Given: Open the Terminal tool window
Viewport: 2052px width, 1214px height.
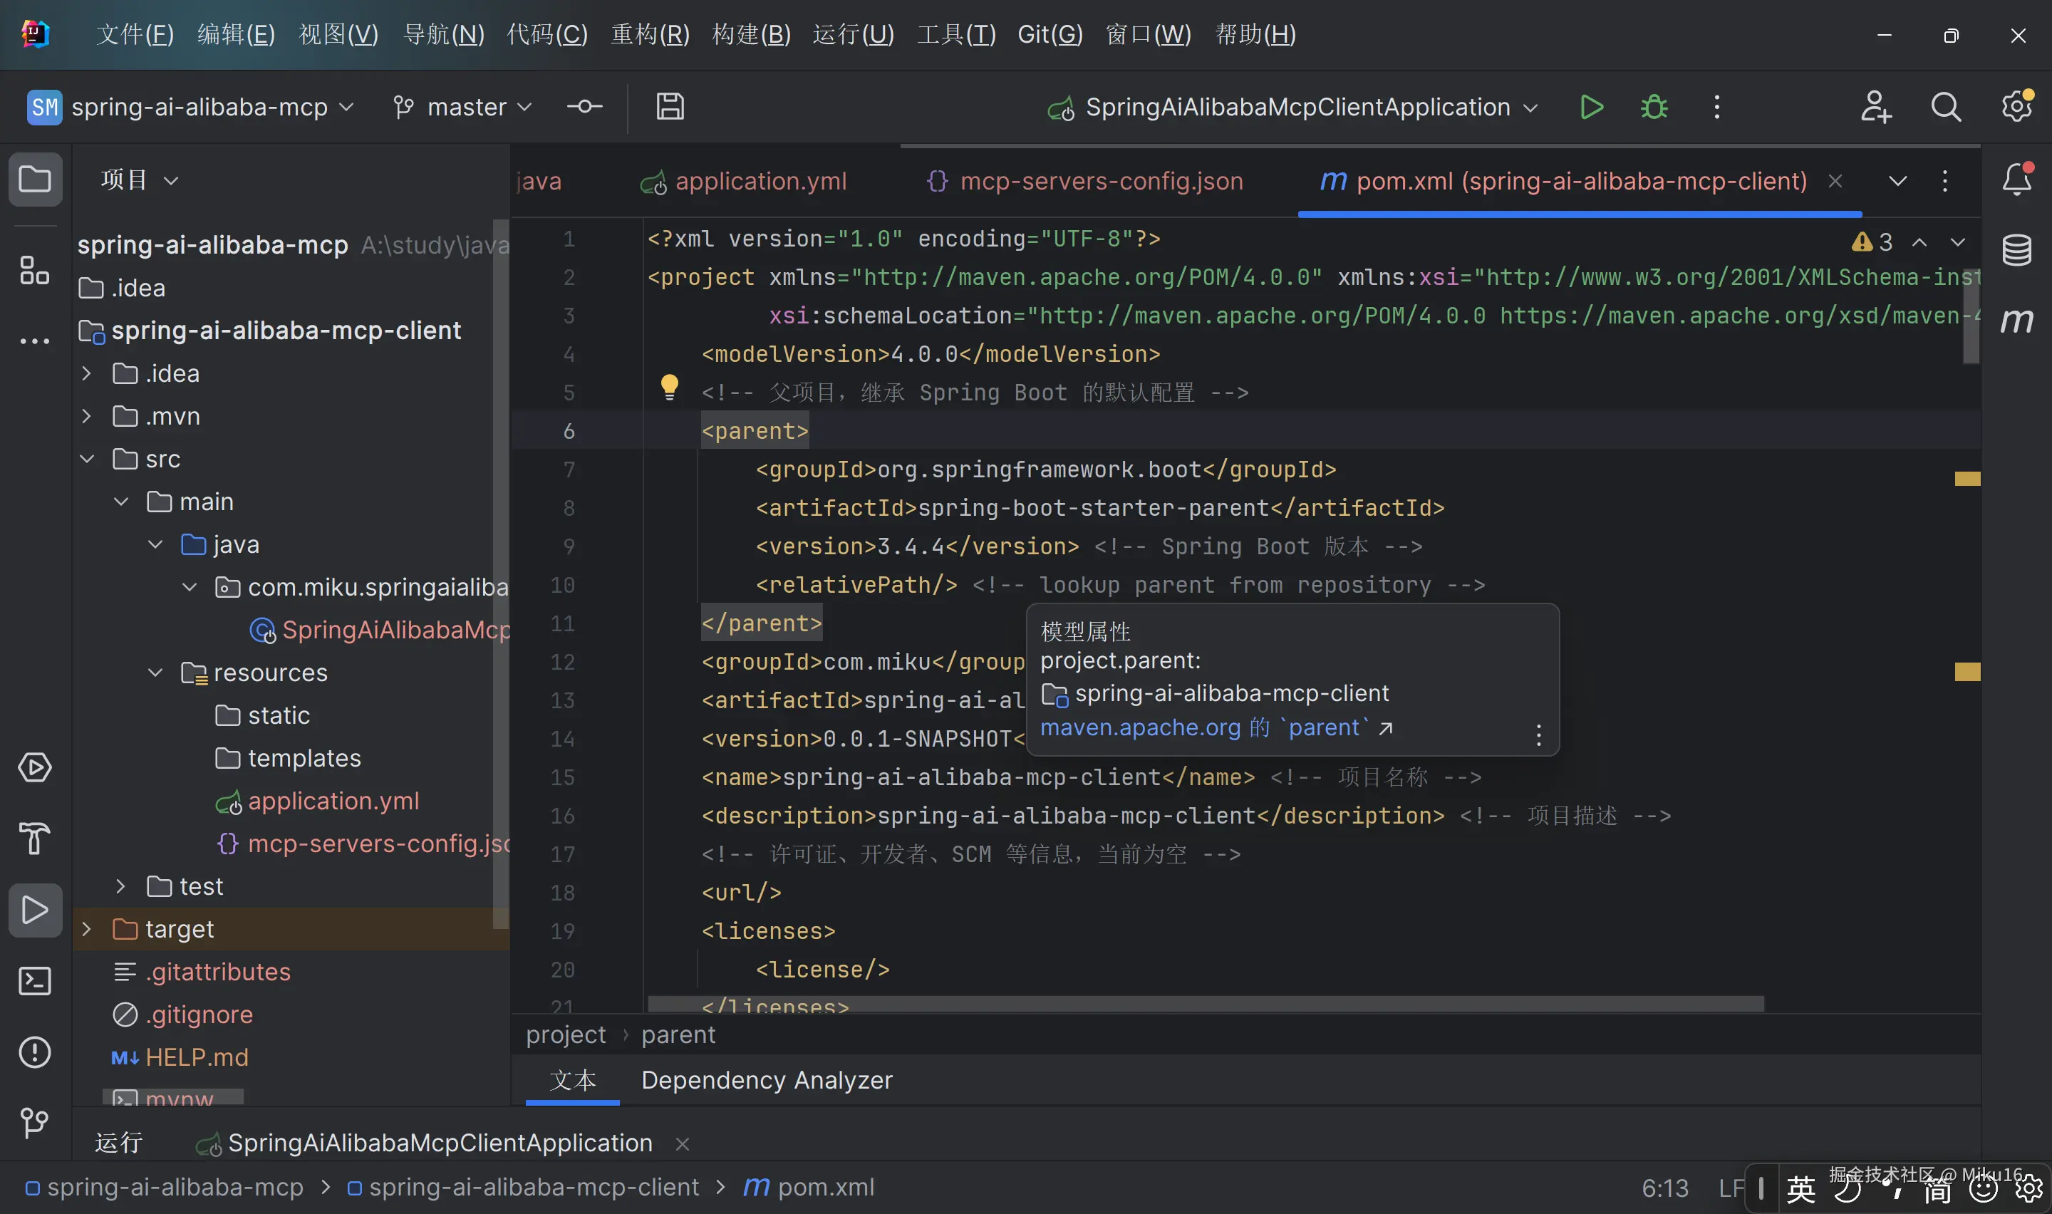Looking at the screenshot, I should 34,981.
